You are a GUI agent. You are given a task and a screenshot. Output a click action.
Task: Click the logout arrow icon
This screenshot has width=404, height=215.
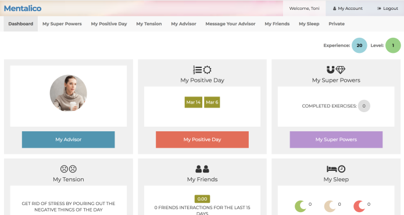coord(379,9)
